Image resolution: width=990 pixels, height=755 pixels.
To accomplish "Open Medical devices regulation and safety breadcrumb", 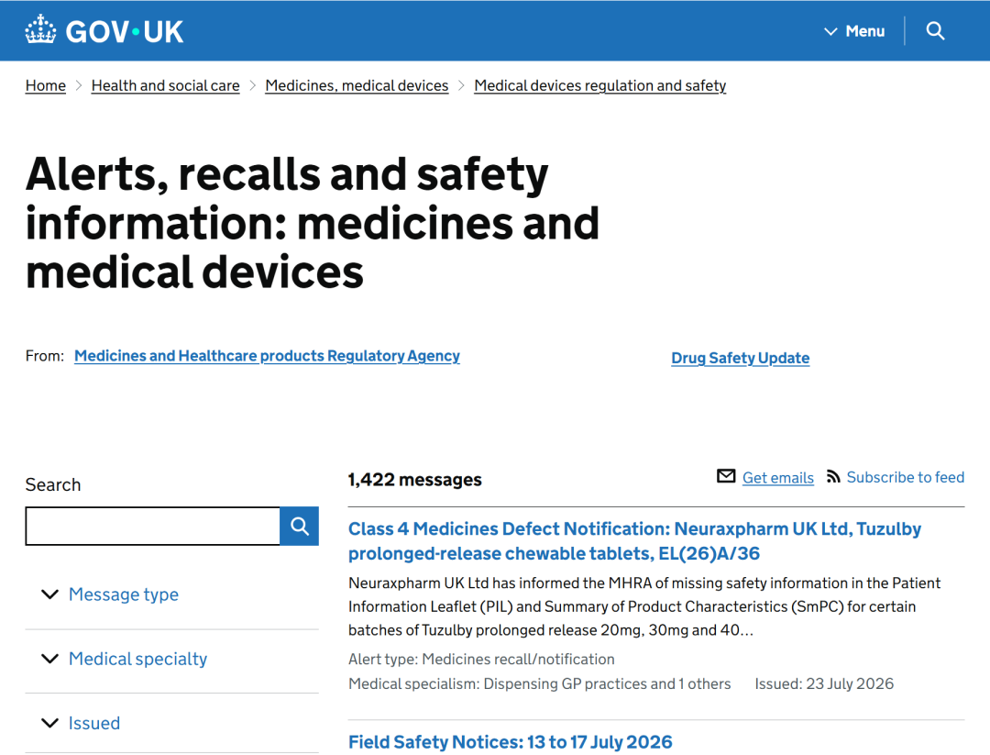I will (599, 85).
